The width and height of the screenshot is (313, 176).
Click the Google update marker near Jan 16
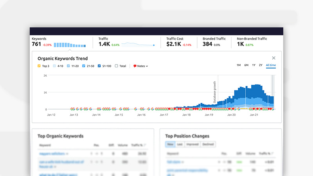pos(142,109)
